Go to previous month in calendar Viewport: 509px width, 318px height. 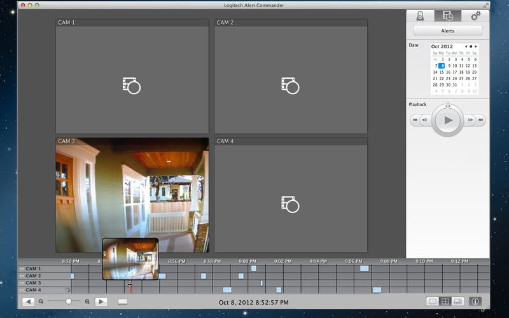pyautogui.click(x=465, y=46)
